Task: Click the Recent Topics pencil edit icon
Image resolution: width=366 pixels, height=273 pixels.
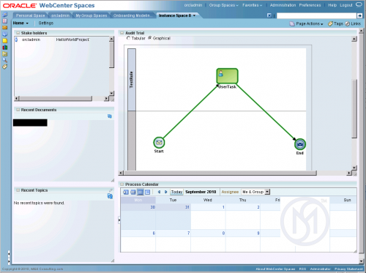Action: (111, 190)
